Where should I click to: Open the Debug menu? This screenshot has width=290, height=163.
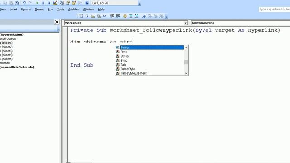coord(39,9)
